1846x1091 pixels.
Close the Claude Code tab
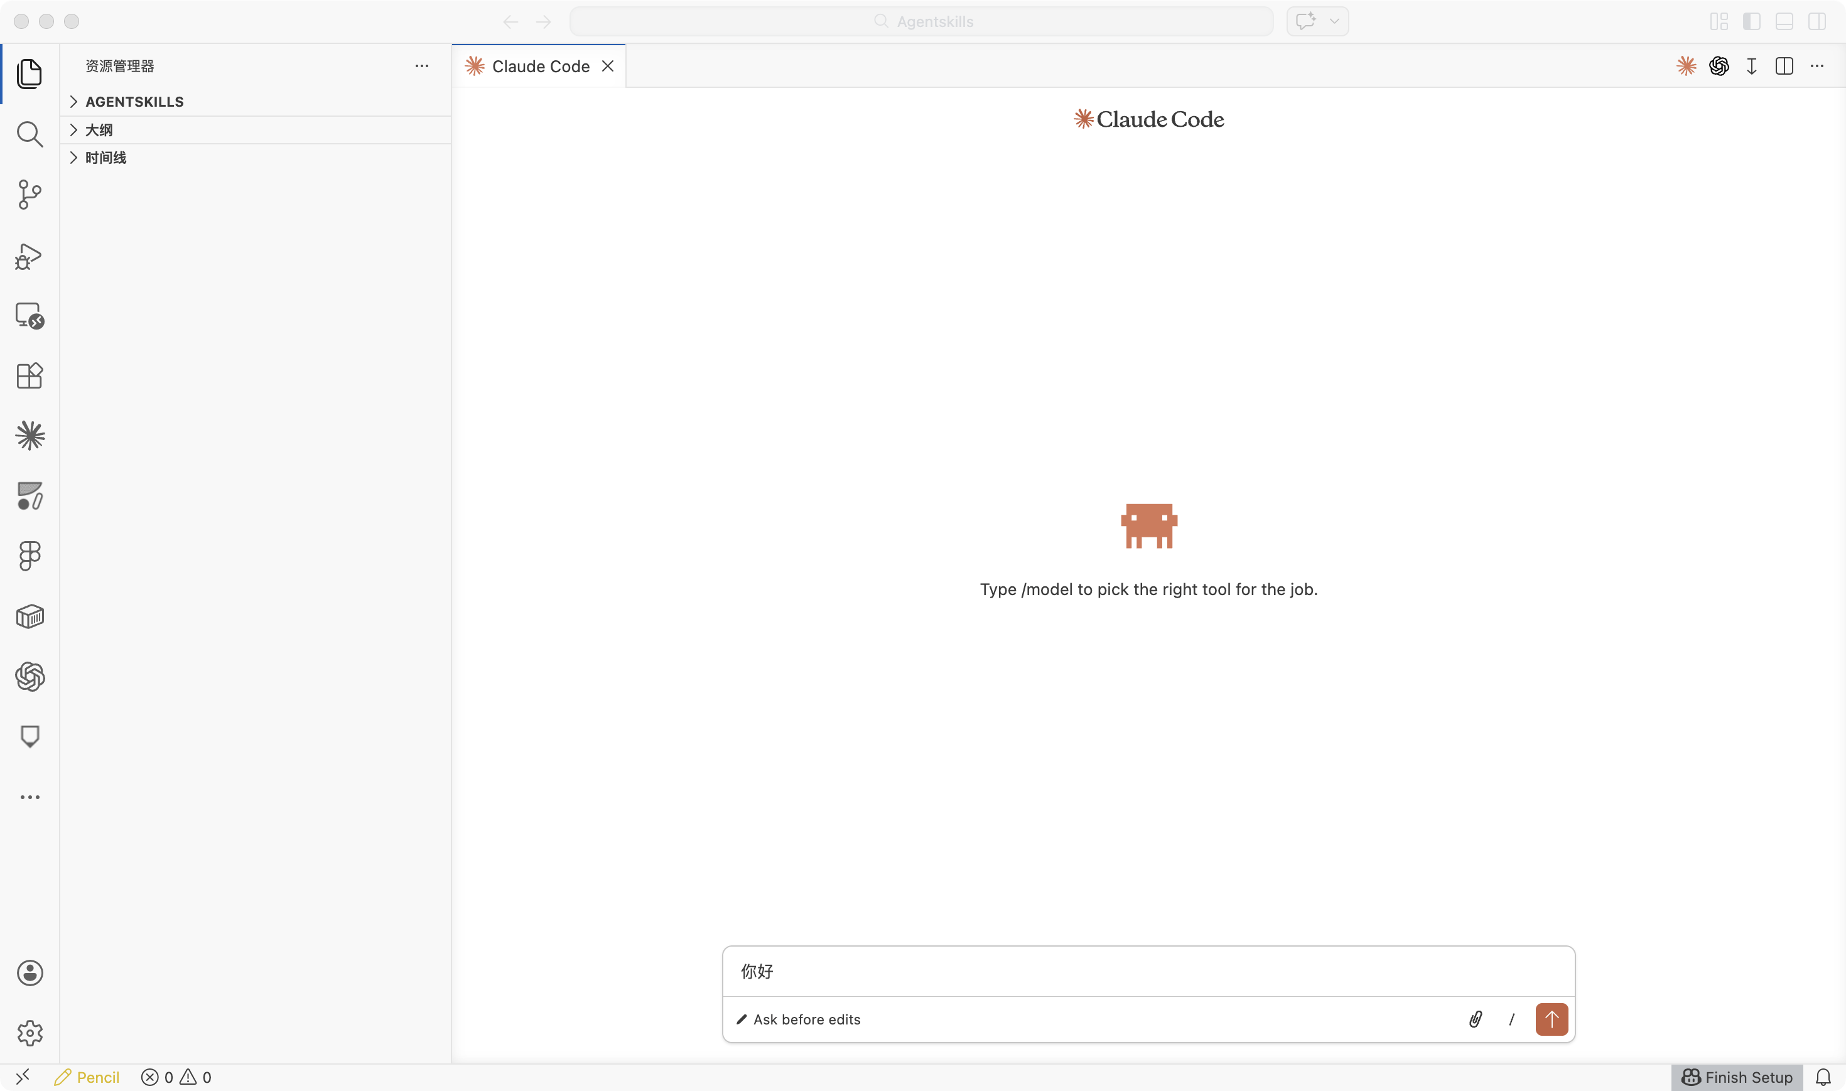click(x=607, y=66)
